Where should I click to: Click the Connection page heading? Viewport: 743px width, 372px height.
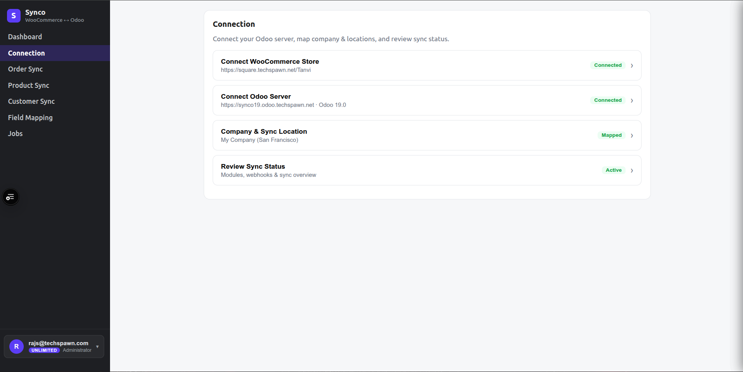click(x=234, y=24)
